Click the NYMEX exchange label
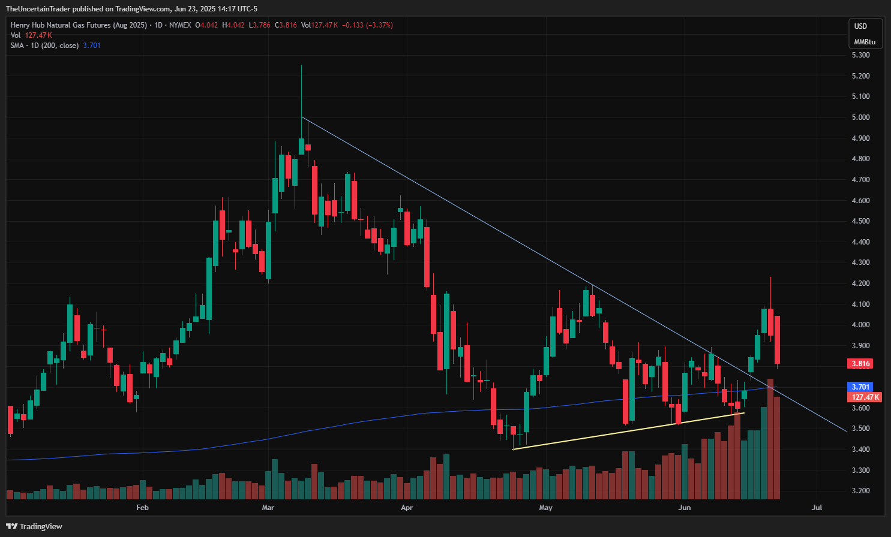Image resolution: width=891 pixels, height=537 pixels. tap(180, 25)
